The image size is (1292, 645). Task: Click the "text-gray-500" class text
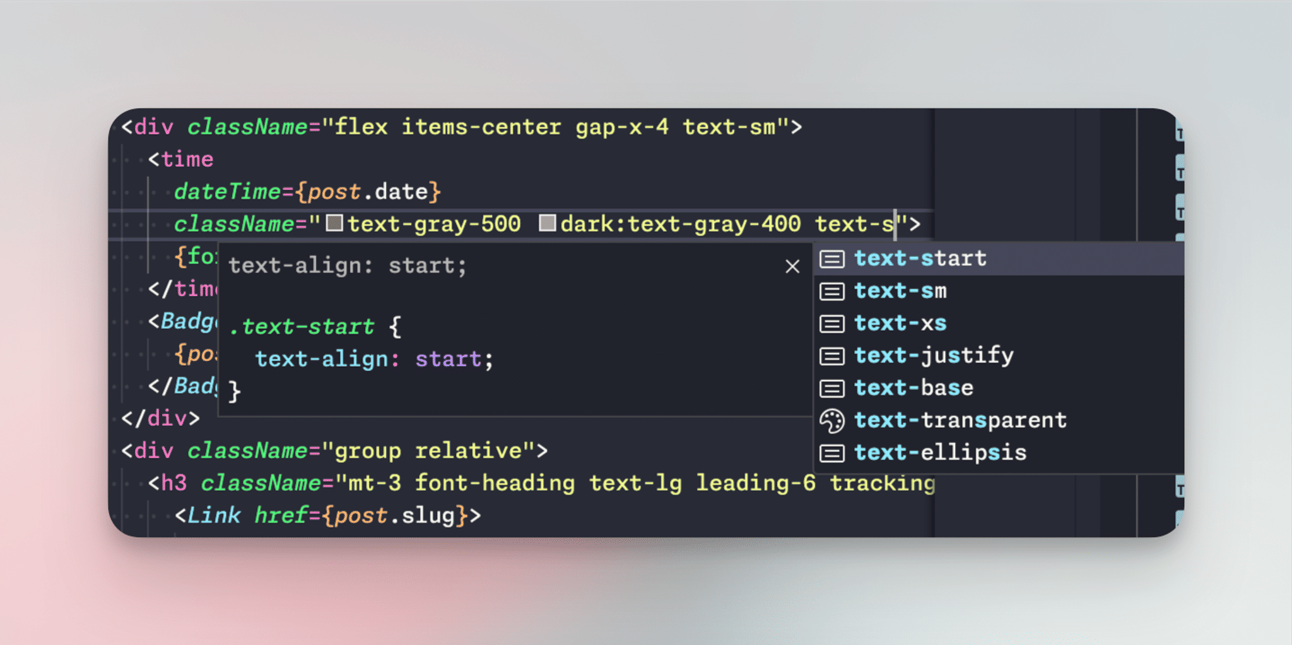(x=434, y=224)
